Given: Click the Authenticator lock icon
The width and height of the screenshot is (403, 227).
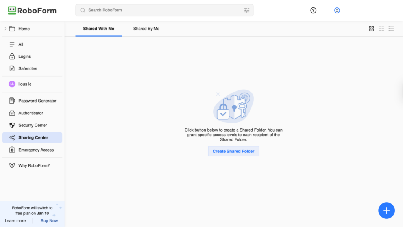Looking at the screenshot, I should [x=12, y=113].
